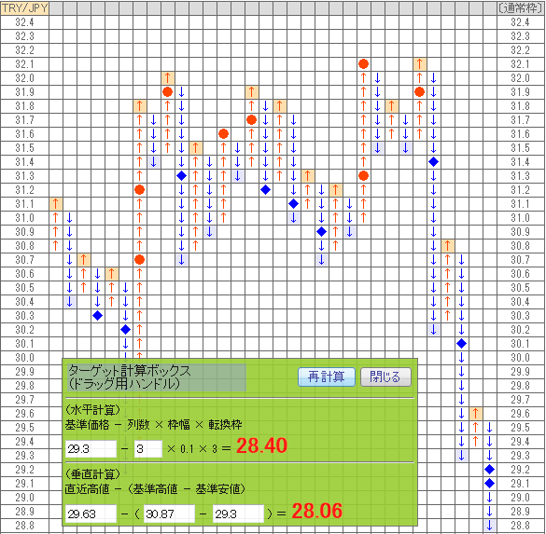
Task: Click the TRY/JPY header cell
Action: (x=24, y=8)
